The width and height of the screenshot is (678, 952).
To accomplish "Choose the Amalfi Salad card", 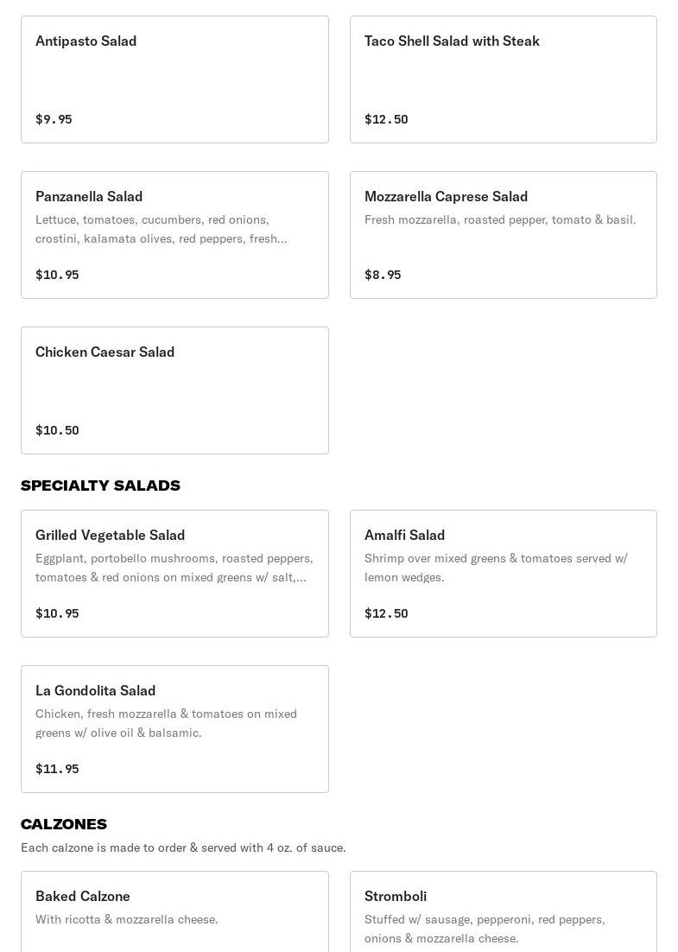I will tap(404, 536).
